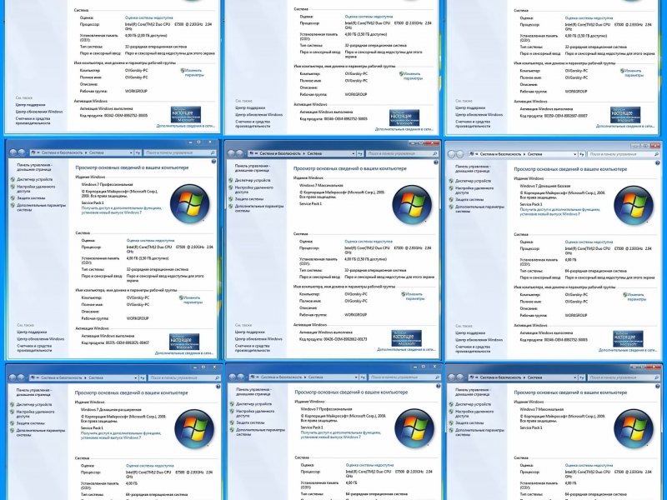Refresh the address bar in 32-bit Профессиональная window
Screen dimensions: 667x500
138,152
